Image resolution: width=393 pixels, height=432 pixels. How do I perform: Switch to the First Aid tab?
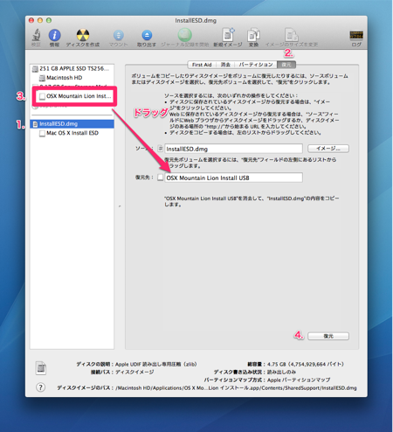pyautogui.click(x=202, y=65)
